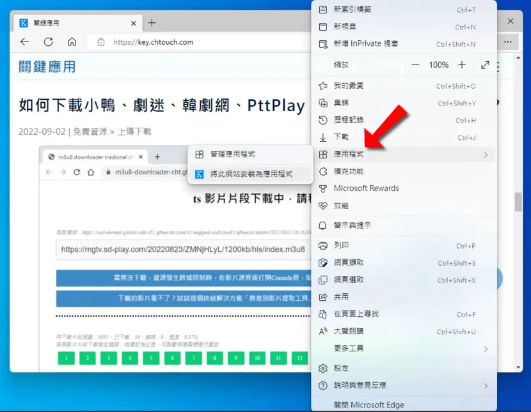
Task: Select 新視窗 menu entry
Action: 404,27
